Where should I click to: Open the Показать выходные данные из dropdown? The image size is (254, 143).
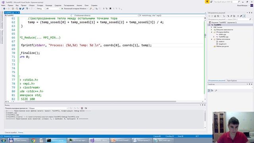coord(48,108)
